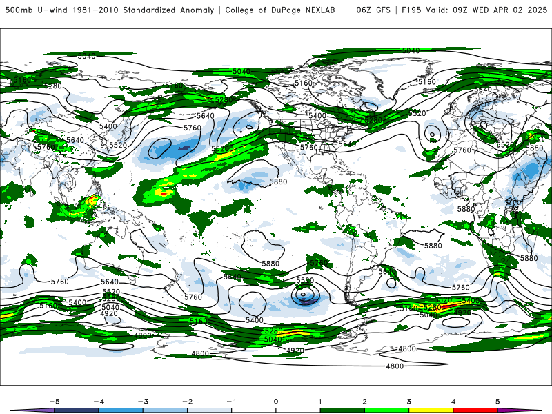
Task: Click the colorbar label "-1"
Action: [231, 402]
